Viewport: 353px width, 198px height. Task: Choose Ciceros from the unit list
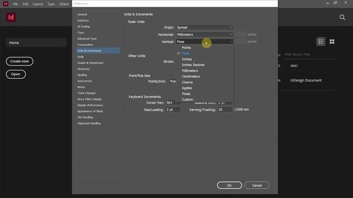pyautogui.click(x=188, y=82)
